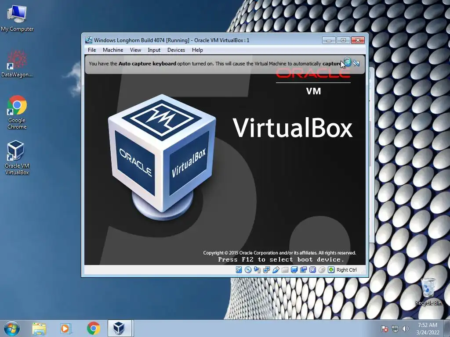Viewport: 450px width, 337px height.
Task: Click the hard disk activity indicator in status bar
Action: [x=239, y=270]
